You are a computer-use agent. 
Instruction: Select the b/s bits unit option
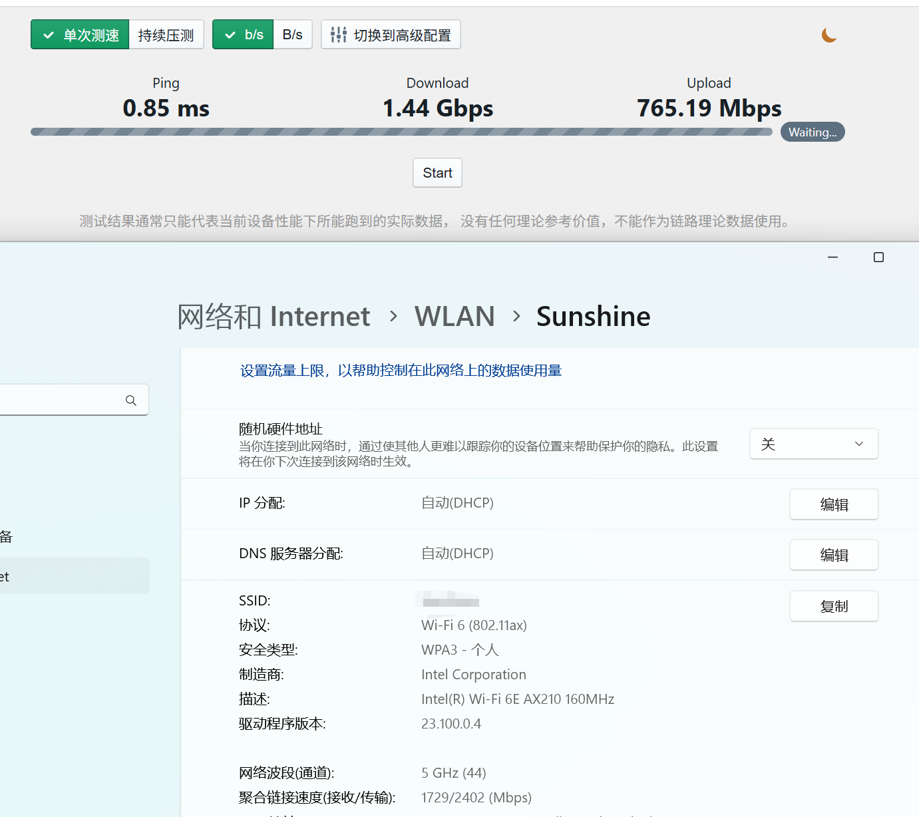pos(243,35)
